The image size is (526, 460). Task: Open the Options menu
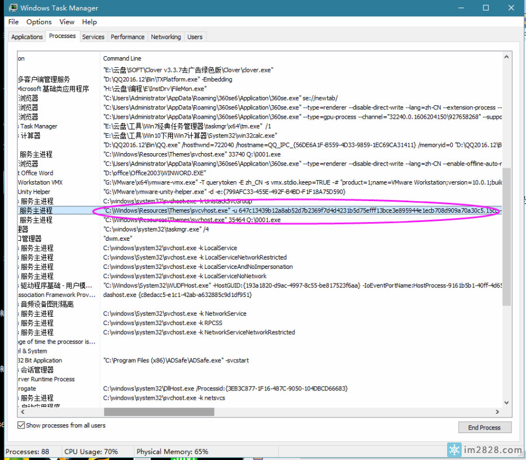39,22
